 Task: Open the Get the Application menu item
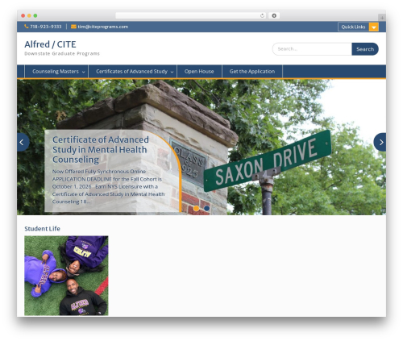(252, 72)
